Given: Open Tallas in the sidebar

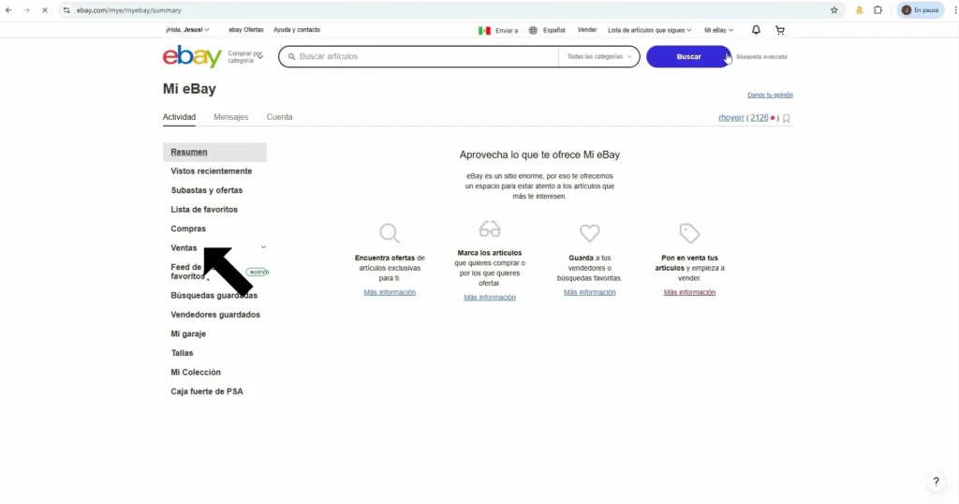Looking at the screenshot, I should click(x=182, y=353).
